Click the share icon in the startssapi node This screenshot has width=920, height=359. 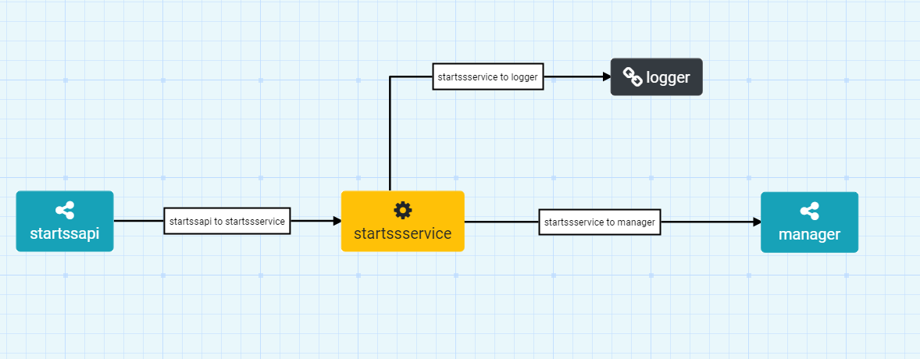(x=65, y=210)
